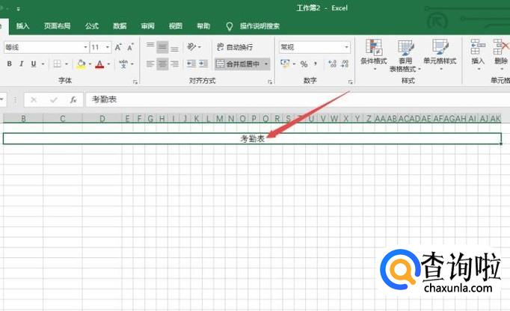Open insert function fx button

pyautogui.click(x=73, y=100)
